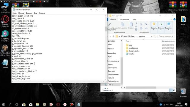Screen dimensions: 190x107
Task: Open the Вид menu in Notepad
Action: pos(35,13)
